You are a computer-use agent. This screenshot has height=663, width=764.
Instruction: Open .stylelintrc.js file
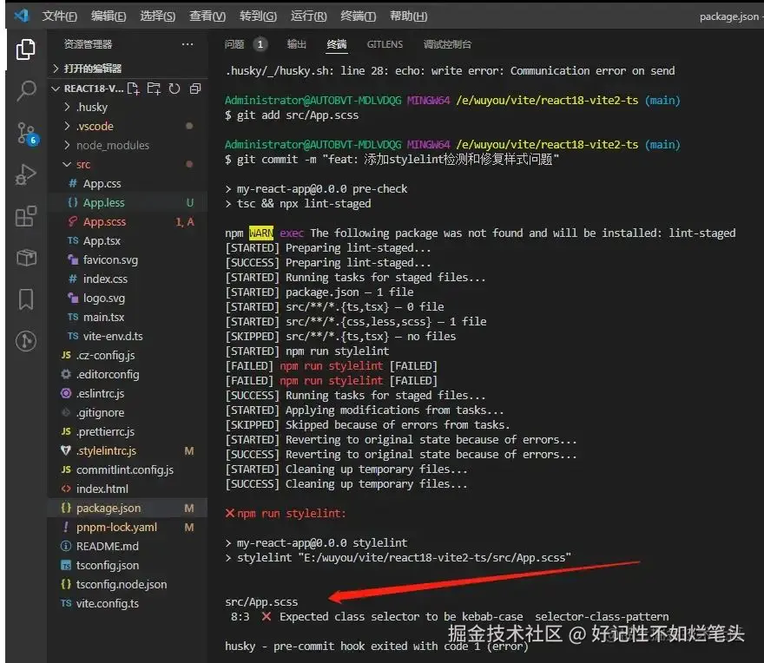tap(128, 451)
